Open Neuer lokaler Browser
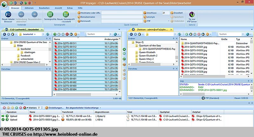The height and width of the screenshot is (137, 254). pos(8,17)
